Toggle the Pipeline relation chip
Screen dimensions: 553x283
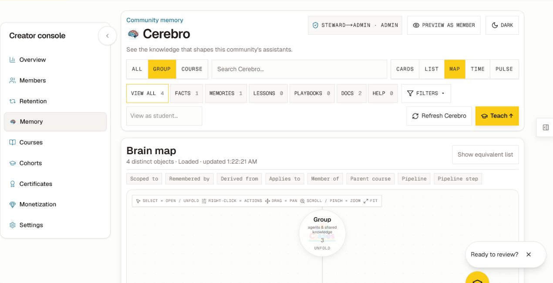pyautogui.click(x=414, y=179)
